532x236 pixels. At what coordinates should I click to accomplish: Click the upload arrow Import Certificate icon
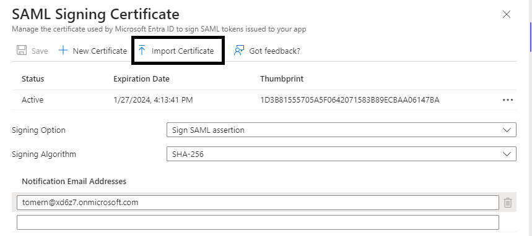[x=142, y=51]
